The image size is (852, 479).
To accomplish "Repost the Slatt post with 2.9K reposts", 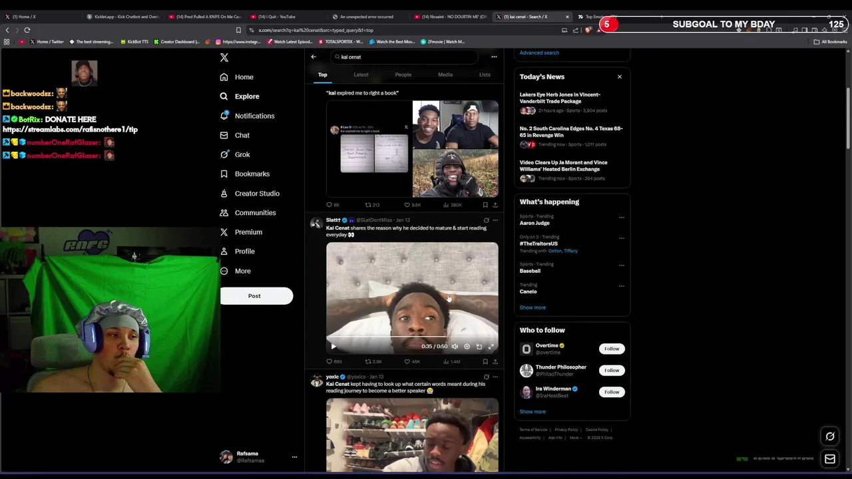I will click(373, 362).
